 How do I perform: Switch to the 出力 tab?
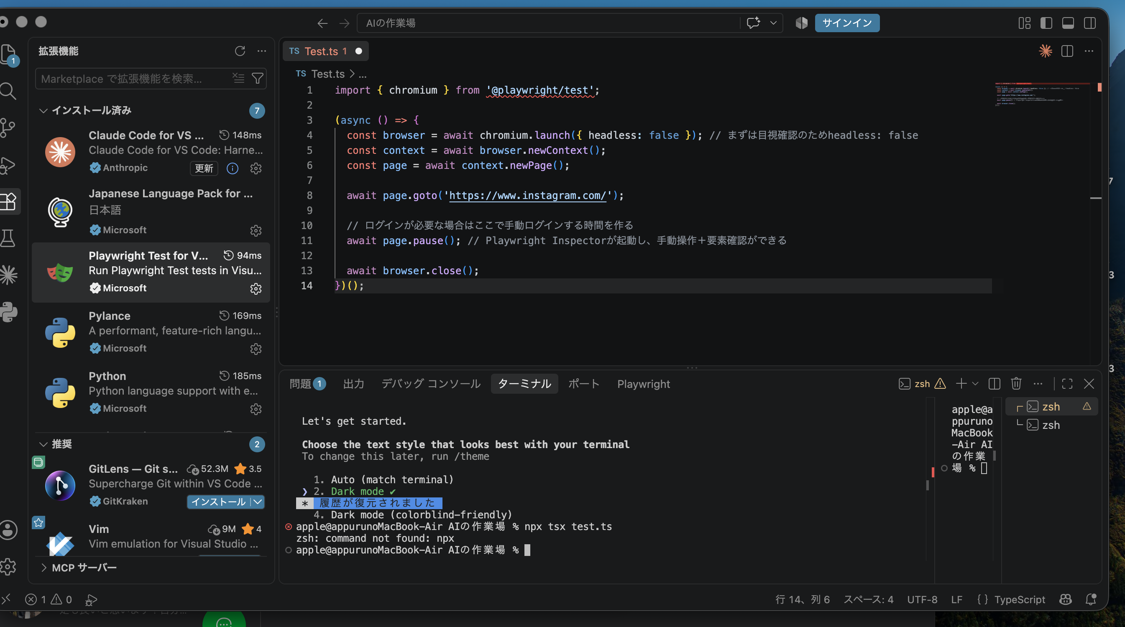pyautogui.click(x=353, y=384)
